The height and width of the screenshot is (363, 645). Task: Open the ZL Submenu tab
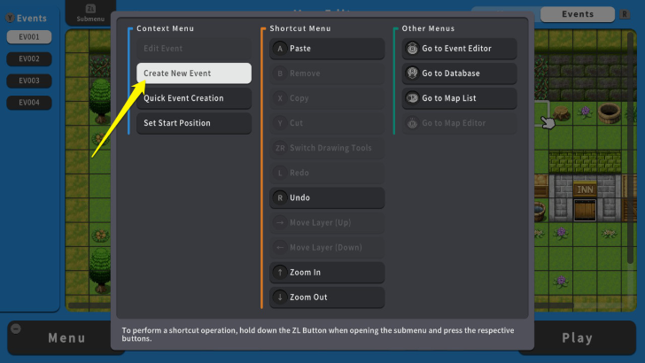click(x=90, y=13)
